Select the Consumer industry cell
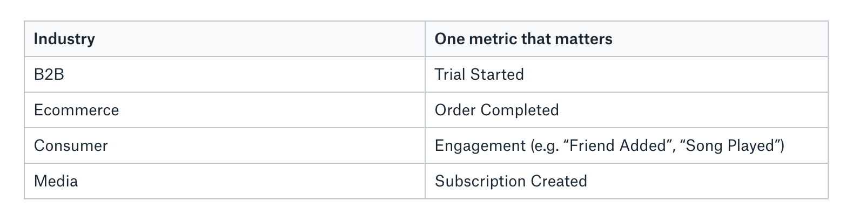 click(x=71, y=145)
